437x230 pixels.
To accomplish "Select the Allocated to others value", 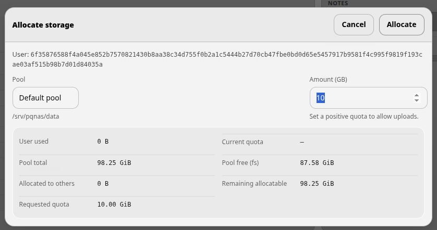I will pos(103,184).
